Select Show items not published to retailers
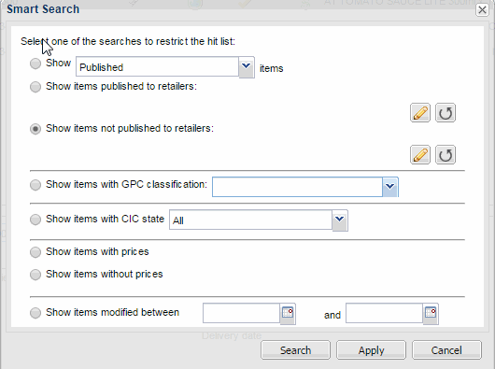Viewport: 495px width, 369px height. (x=35, y=129)
